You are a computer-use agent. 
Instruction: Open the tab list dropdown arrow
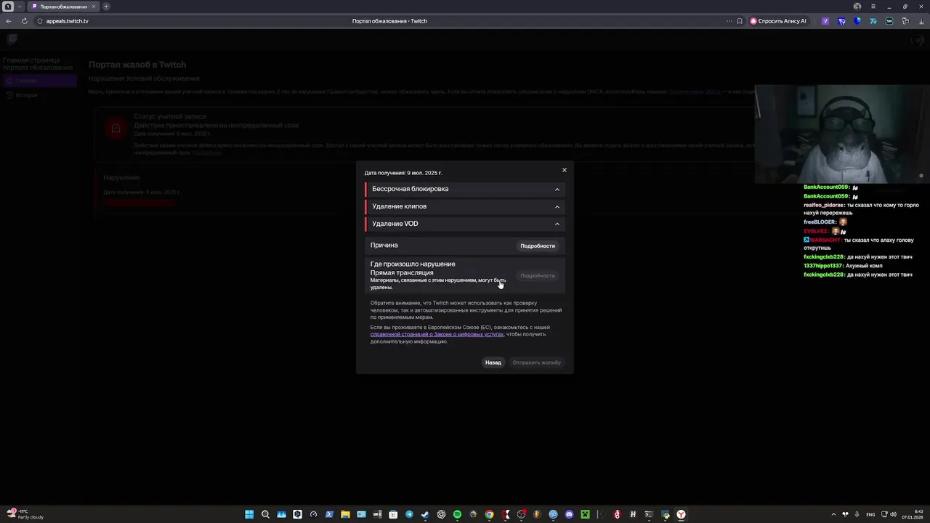tap(20, 7)
